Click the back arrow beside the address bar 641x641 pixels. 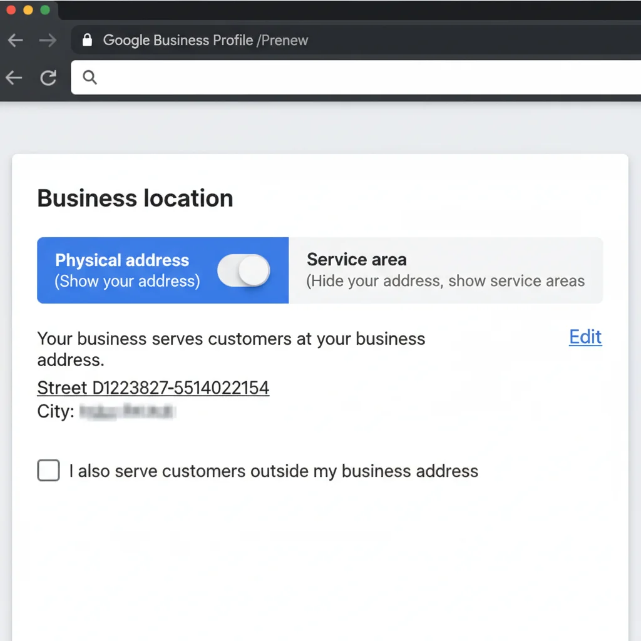[x=16, y=40]
